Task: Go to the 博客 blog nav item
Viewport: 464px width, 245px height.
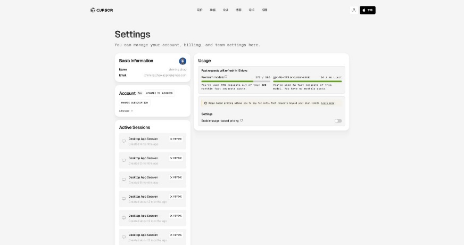Action: pyautogui.click(x=238, y=10)
